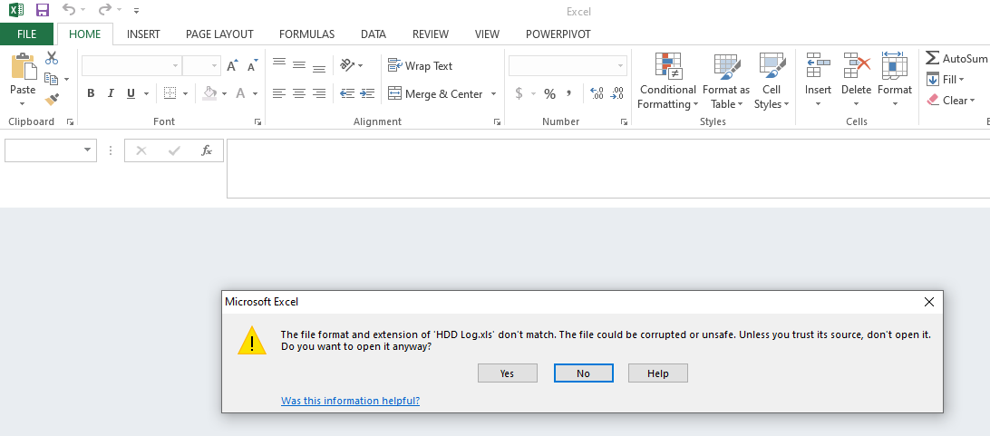Click 'Was this information helpful?' link
990x436 pixels.
click(x=351, y=401)
